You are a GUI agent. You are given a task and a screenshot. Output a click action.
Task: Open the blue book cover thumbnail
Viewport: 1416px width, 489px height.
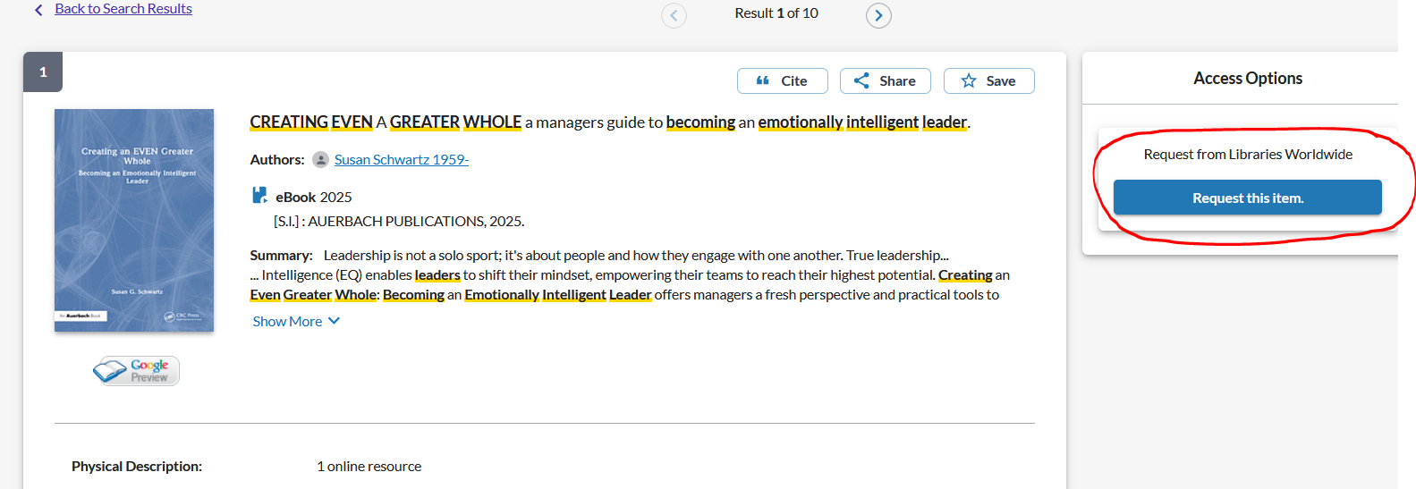pos(134,220)
